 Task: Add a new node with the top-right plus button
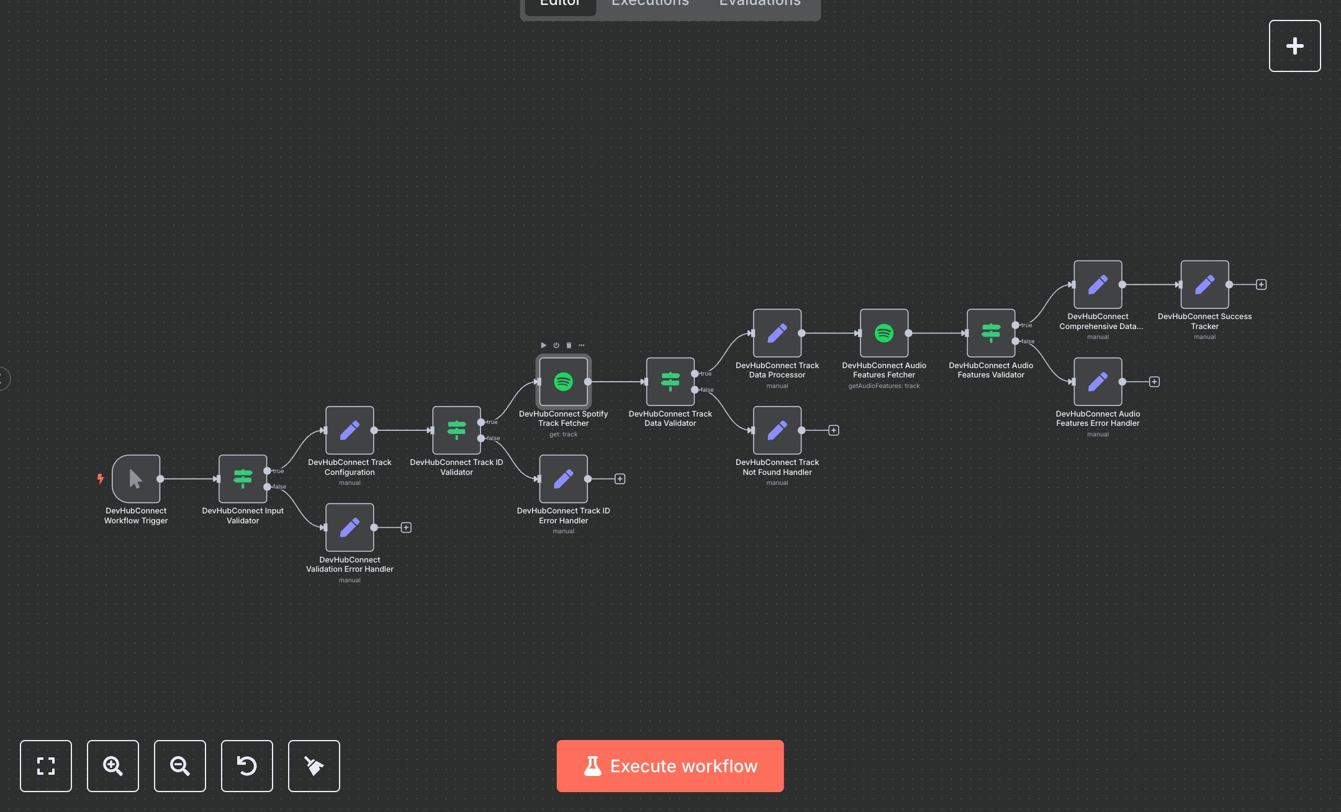click(x=1295, y=45)
